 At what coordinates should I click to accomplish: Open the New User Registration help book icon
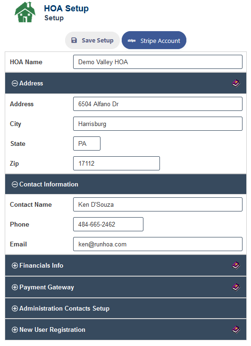(x=236, y=329)
